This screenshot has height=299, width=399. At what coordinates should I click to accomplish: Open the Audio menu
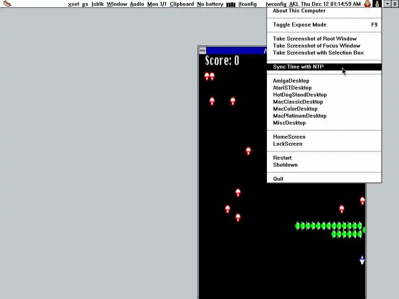pyautogui.click(x=137, y=4)
